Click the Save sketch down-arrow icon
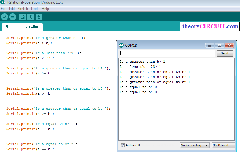 pyautogui.click(x=39, y=17)
